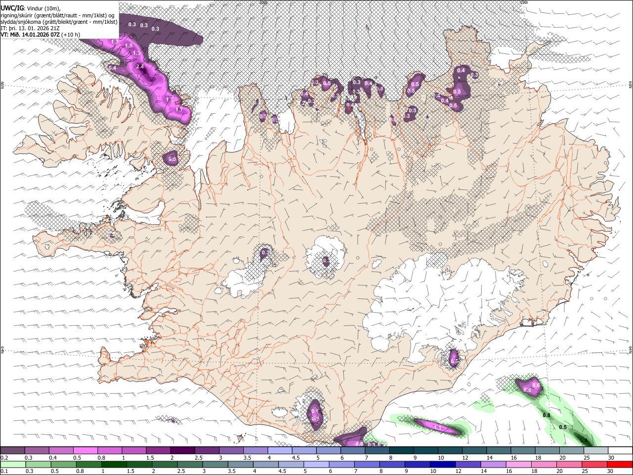Click the palest green 0.1 swatch in lower scale

(13, 464)
